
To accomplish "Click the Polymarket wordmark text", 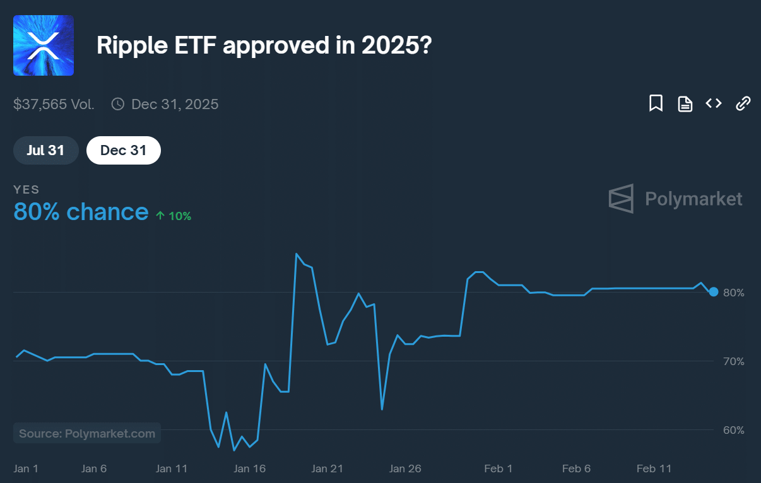I will pos(693,199).
